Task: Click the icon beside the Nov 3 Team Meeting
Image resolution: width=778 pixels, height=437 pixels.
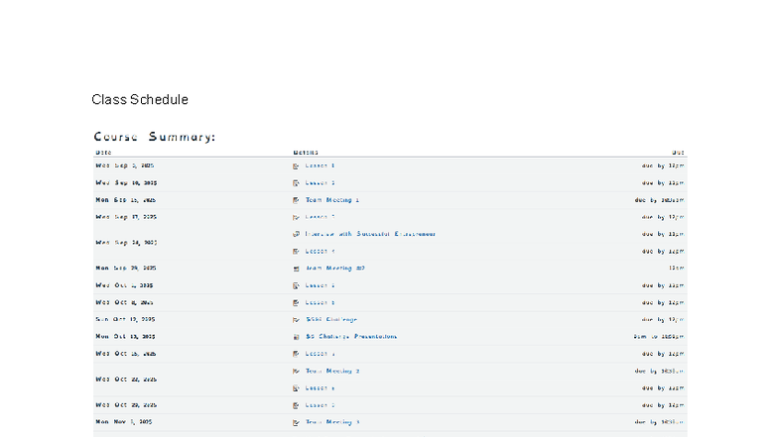Action: pyautogui.click(x=296, y=422)
